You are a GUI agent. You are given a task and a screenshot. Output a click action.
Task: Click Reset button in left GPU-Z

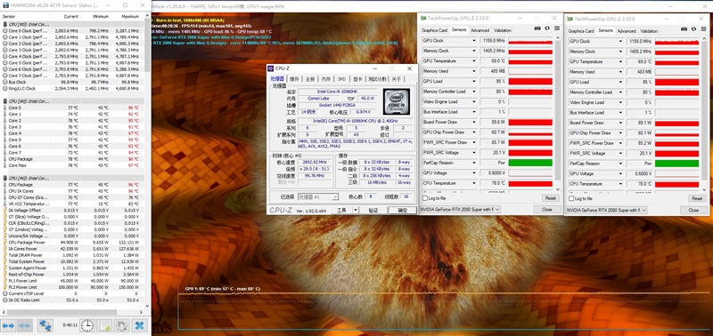(550, 198)
